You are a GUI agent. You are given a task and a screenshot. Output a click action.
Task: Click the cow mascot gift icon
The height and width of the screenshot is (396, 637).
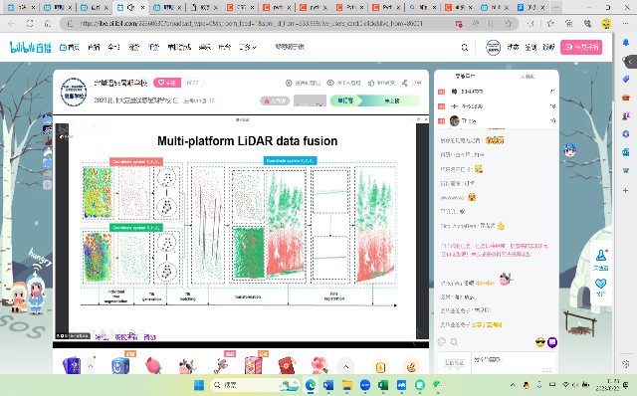[x=187, y=365]
